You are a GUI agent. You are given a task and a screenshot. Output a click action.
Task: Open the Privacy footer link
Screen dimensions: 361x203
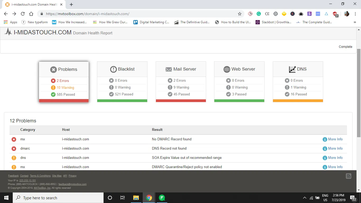click(72, 176)
